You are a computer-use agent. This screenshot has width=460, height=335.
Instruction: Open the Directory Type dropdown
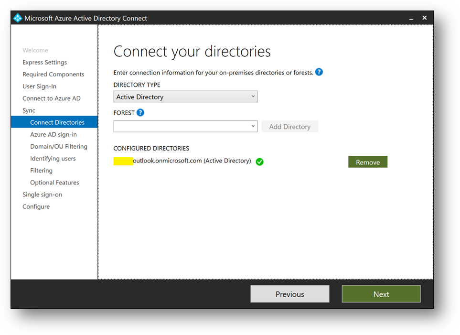[185, 97]
